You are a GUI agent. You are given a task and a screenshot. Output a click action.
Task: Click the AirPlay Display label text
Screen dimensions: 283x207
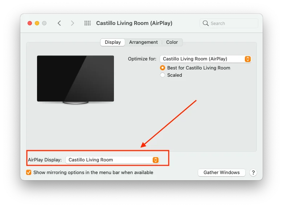[x=45, y=160]
